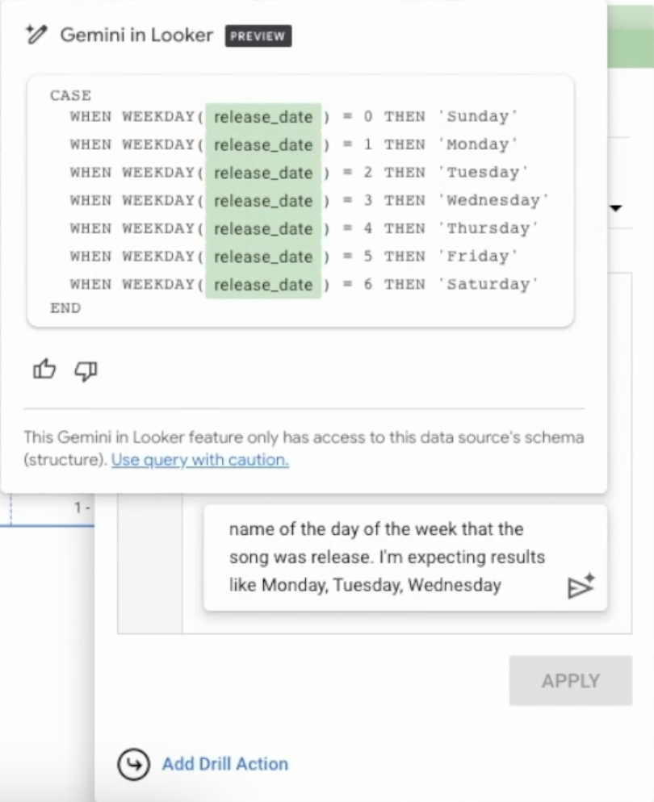Click the Add Drill Action text link
The image size is (654, 802).
[x=224, y=764]
